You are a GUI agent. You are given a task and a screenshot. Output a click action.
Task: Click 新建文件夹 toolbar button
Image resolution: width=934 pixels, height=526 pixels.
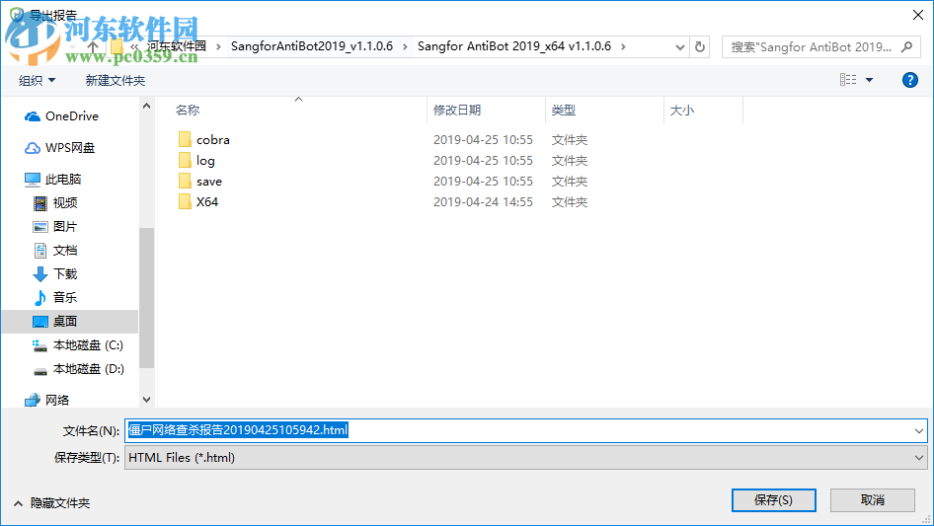coord(115,80)
